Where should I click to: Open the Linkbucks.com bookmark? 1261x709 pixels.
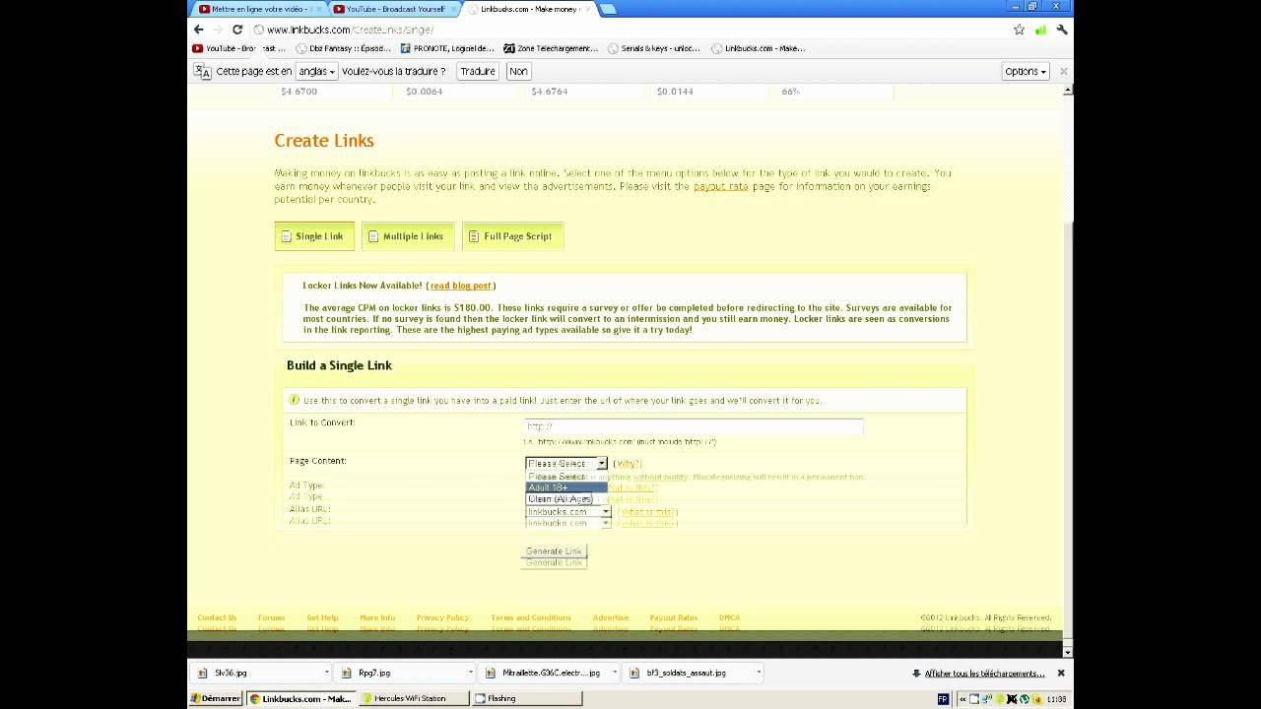[x=758, y=48]
